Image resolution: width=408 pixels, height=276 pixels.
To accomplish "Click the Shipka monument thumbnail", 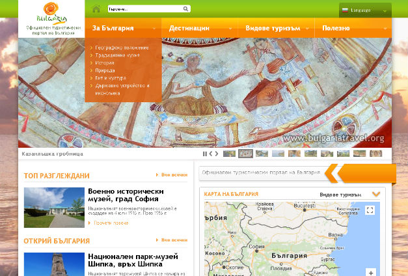I will pos(54,264).
